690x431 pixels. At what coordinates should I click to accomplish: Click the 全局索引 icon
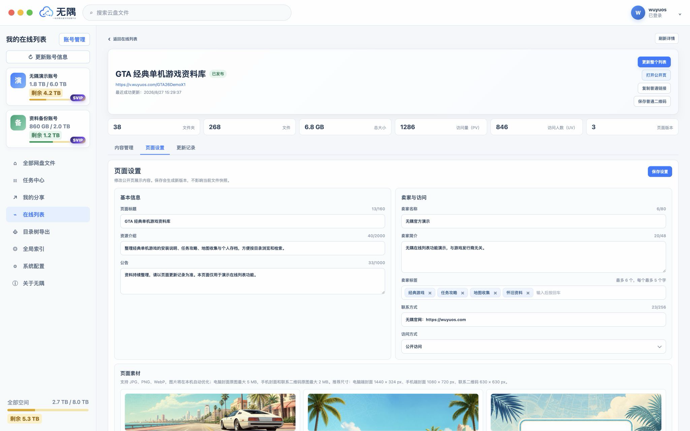pos(15,249)
